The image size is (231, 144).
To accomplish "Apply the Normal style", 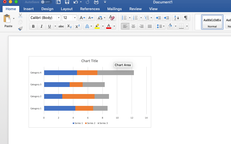I will (x=212, y=22).
